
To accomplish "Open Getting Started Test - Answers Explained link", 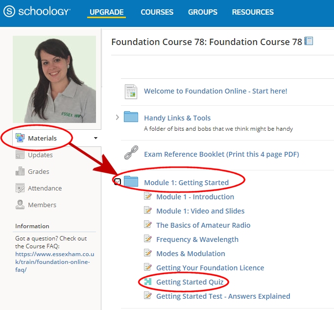I will (x=223, y=296).
